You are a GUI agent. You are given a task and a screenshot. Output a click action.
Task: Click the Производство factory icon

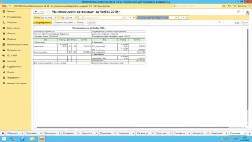tap(4, 50)
